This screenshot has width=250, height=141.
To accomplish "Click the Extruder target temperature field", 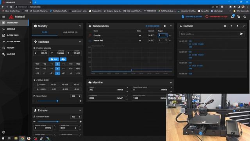I will (x=162, y=35).
